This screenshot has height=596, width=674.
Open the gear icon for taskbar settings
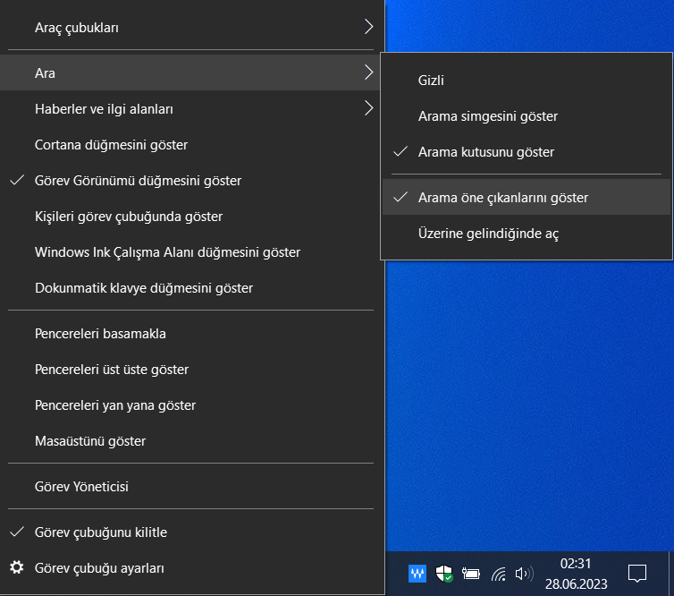(x=17, y=567)
